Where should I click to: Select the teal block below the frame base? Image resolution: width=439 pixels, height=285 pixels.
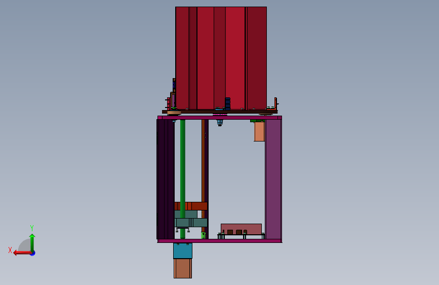pos(183,251)
